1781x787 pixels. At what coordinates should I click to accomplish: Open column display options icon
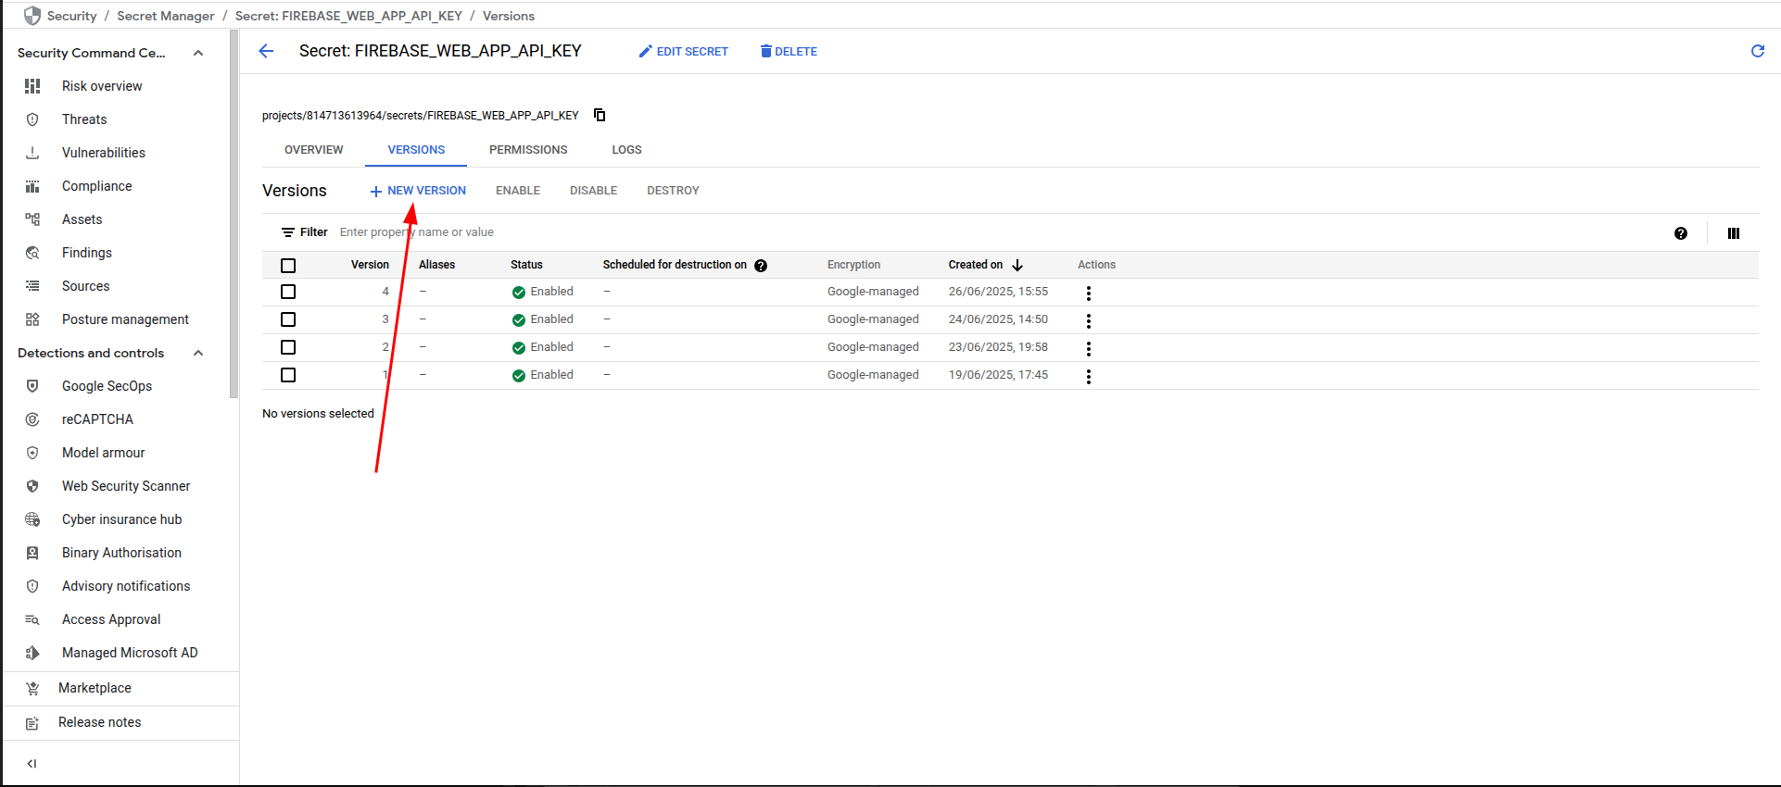(1733, 233)
